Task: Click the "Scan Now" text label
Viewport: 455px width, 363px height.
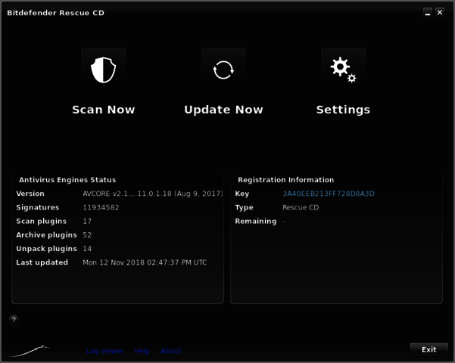Action: (x=103, y=110)
